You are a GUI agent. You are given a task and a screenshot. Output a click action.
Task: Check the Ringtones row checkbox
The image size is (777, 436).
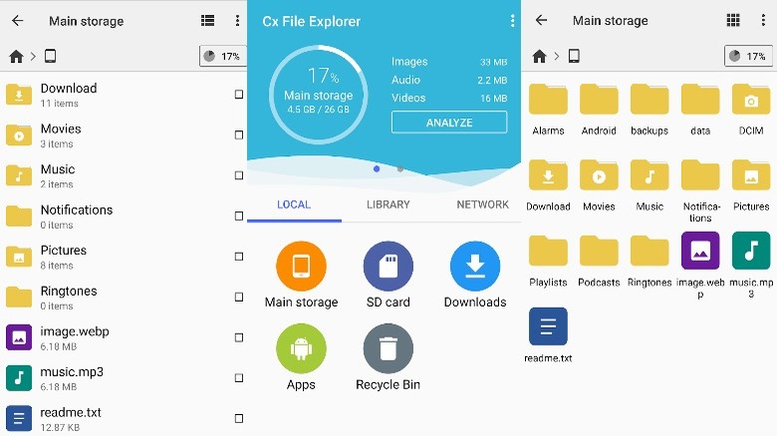click(x=239, y=297)
